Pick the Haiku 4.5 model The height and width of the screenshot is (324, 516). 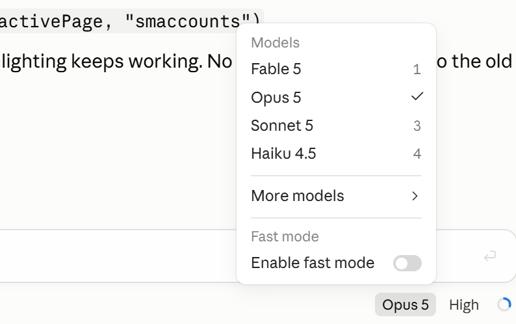pos(336,154)
